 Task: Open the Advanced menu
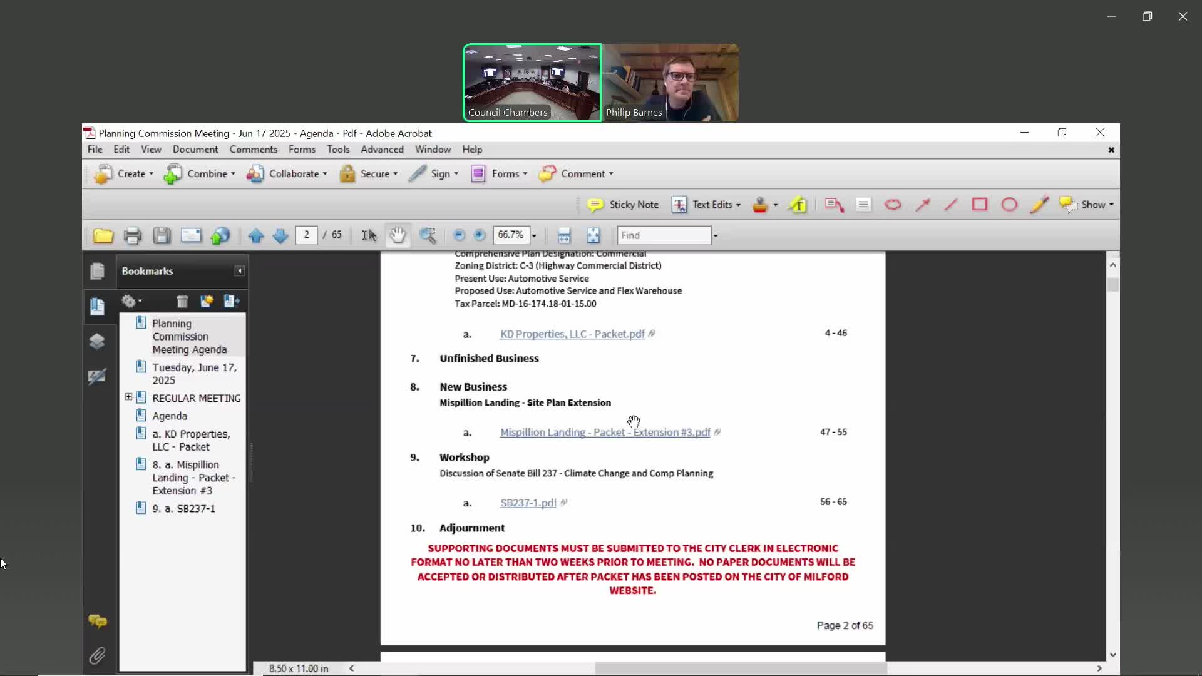(382, 150)
